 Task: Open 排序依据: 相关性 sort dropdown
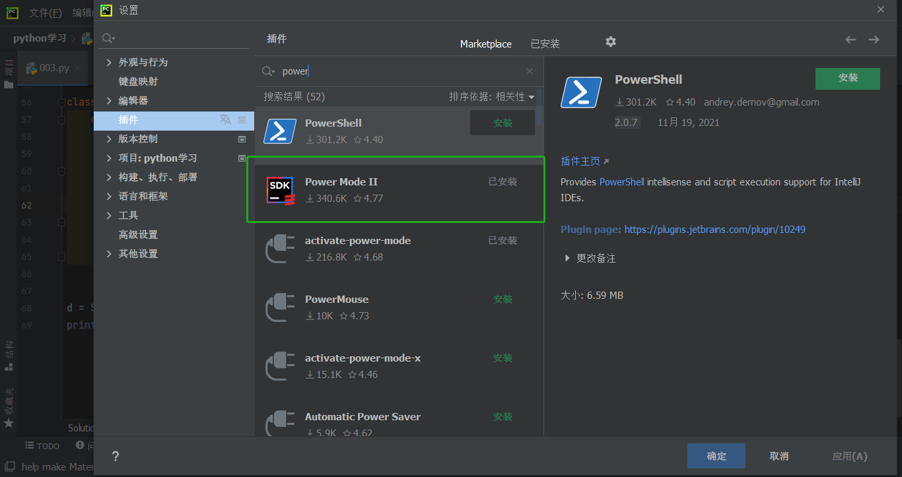pos(492,97)
